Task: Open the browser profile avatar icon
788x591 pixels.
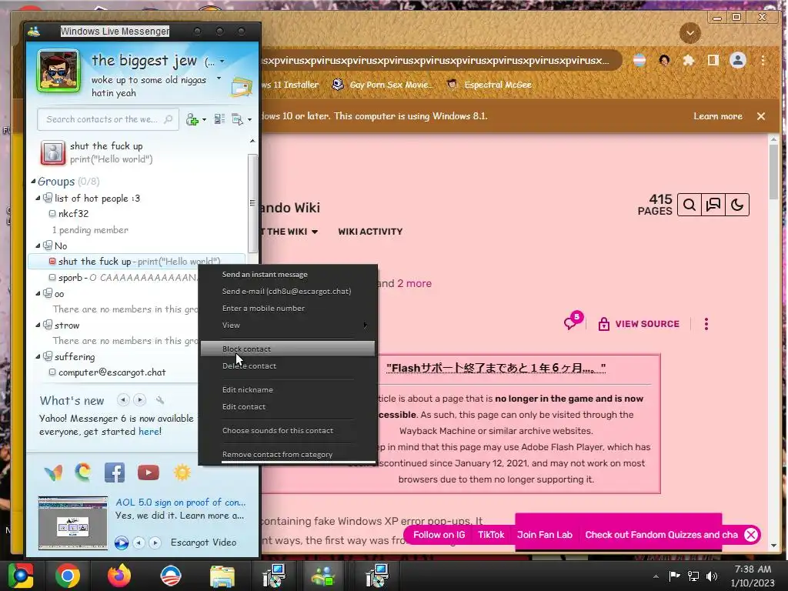Action: tap(738, 60)
